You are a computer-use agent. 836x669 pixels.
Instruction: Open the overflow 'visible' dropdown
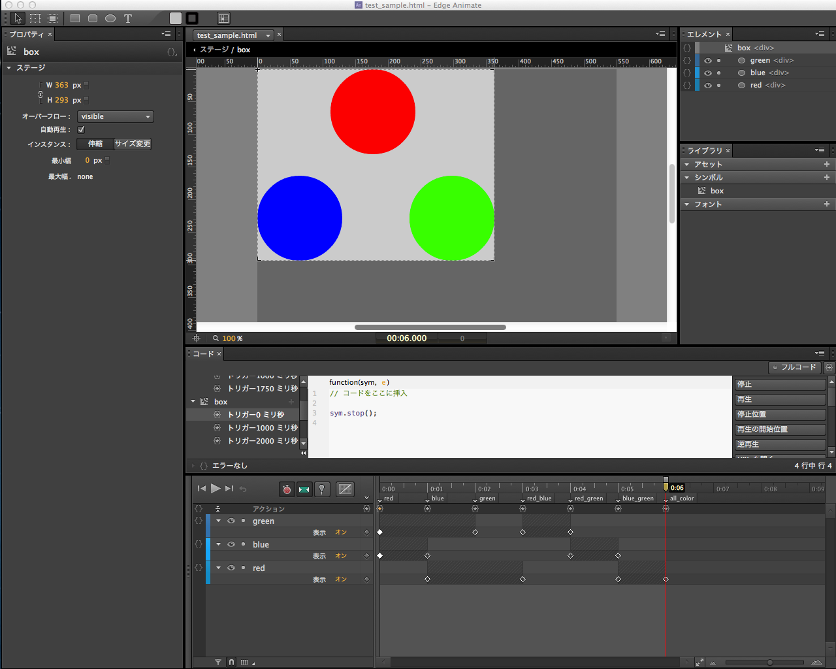pos(115,116)
